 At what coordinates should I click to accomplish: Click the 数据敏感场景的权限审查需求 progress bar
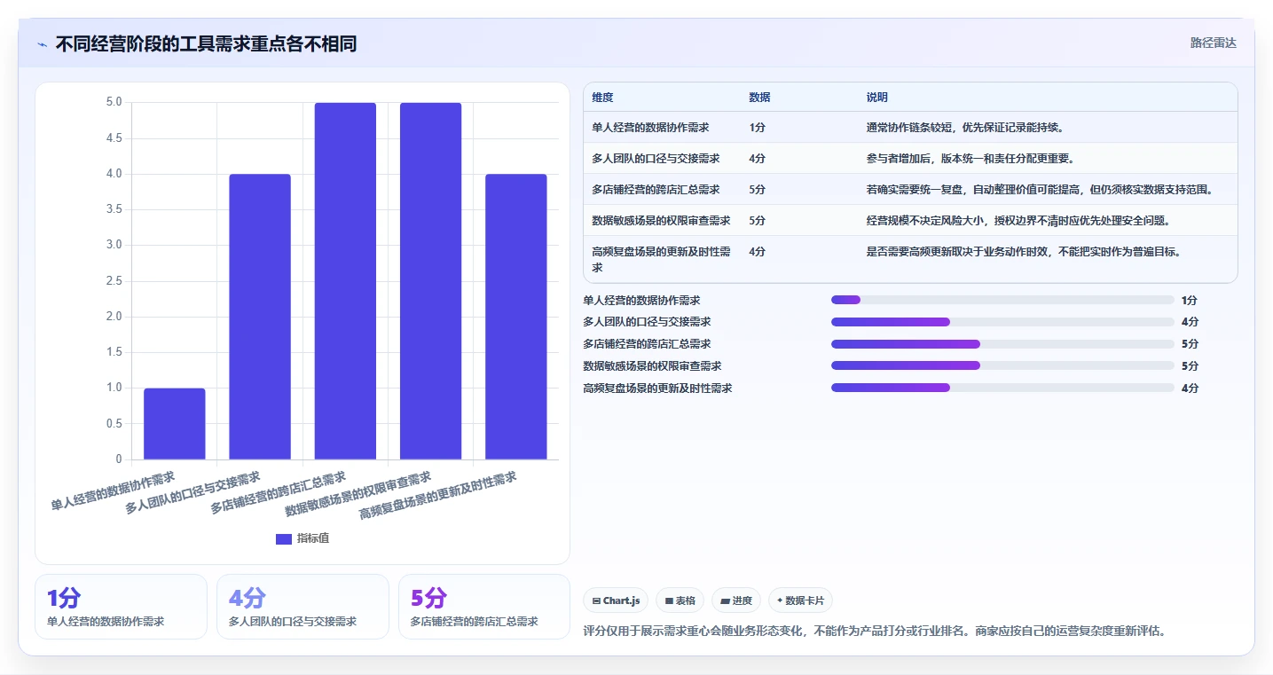(x=1002, y=365)
